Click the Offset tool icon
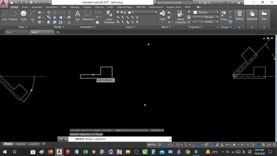The height and width of the screenshot is (156, 277). [x=69, y=22]
